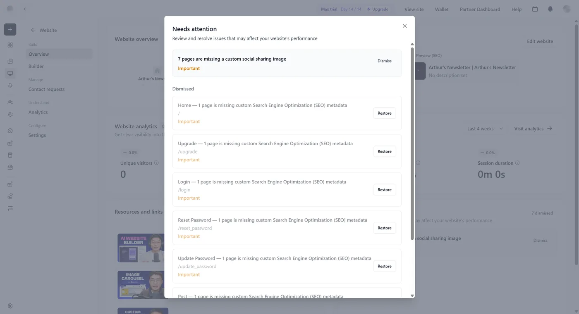The width and height of the screenshot is (579, 314).
Task: Open Partner Dashboard link
Action: [480, 9]
